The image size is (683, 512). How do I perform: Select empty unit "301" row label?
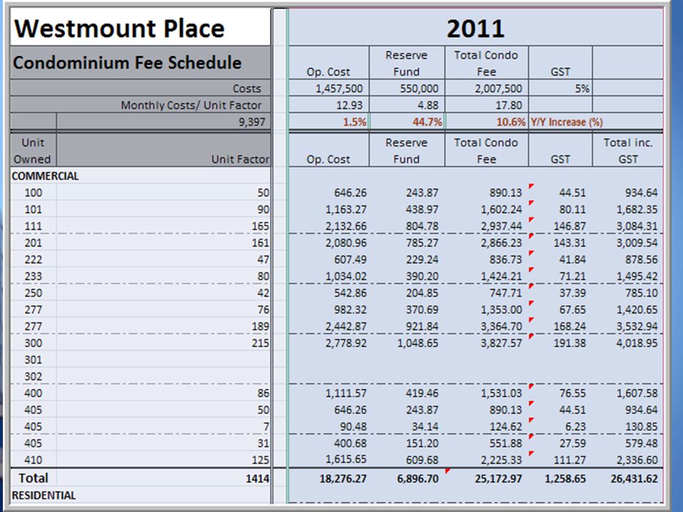point(33,360)
